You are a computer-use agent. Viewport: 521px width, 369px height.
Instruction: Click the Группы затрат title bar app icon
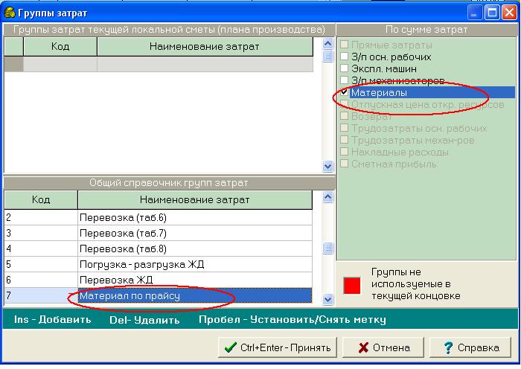pyautogui.click(x=9, y=11)
